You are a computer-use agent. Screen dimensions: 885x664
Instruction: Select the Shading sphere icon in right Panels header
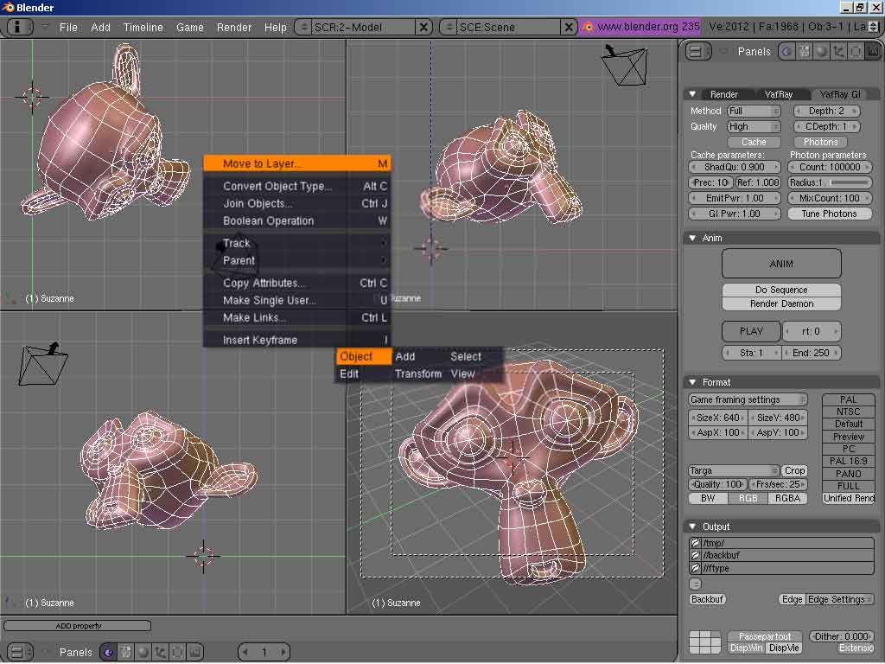tap(821, 51)
